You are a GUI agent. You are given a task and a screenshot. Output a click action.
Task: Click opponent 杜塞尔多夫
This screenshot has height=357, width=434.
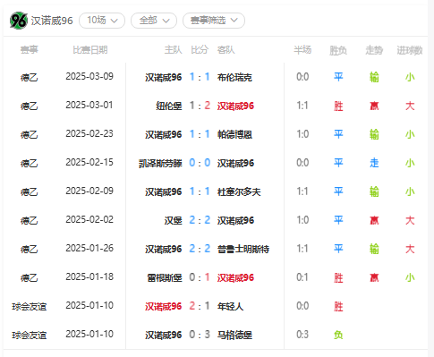click(x=239, y=191)
